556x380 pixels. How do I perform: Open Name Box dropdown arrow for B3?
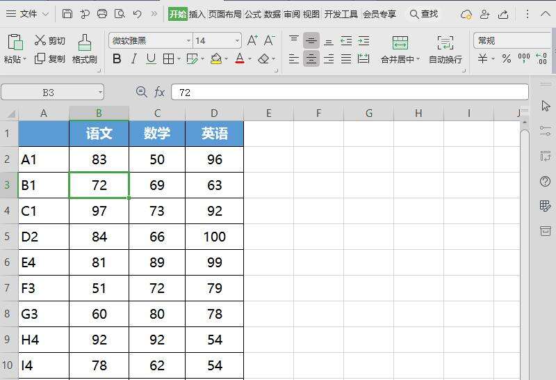pos(100,93)
